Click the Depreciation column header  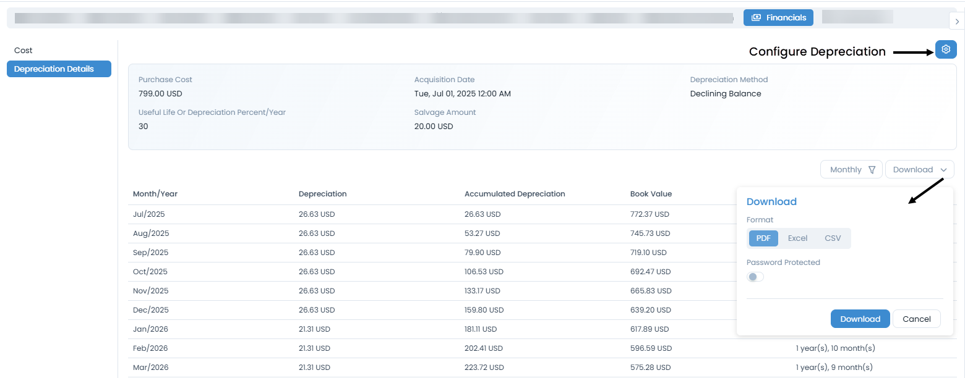322,193
